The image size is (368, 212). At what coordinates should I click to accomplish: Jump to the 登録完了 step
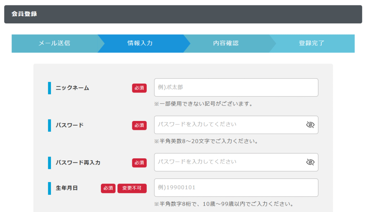click(x=312, y=44)
